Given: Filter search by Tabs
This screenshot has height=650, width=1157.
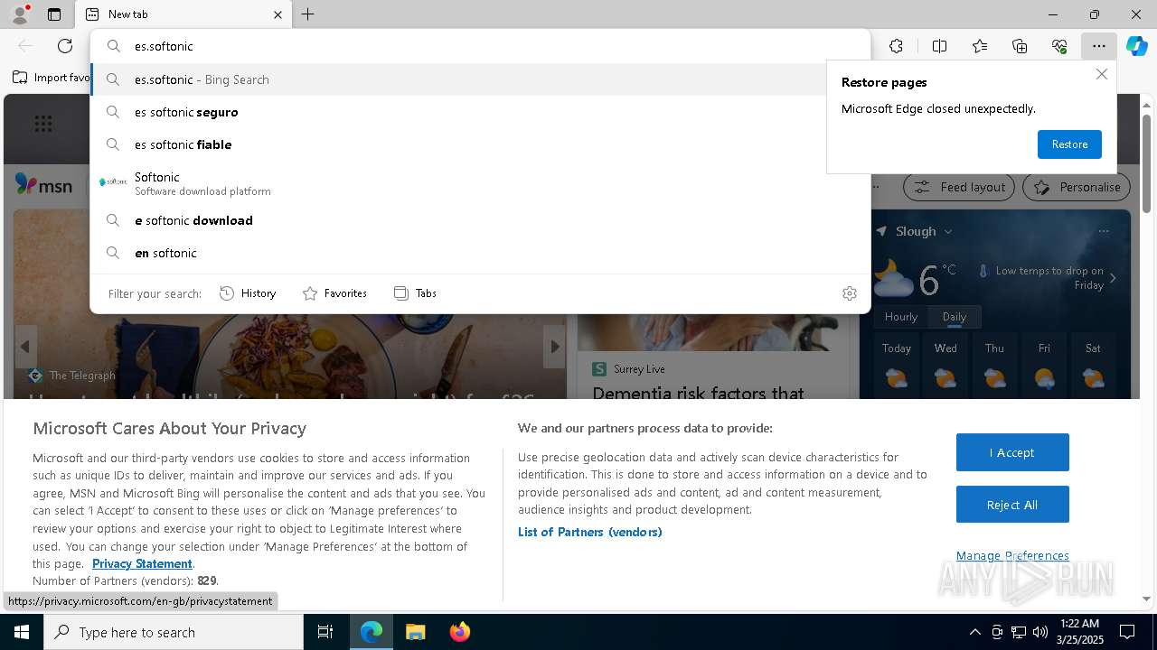Looking at the screenshot, I should [x=416, y=293].
